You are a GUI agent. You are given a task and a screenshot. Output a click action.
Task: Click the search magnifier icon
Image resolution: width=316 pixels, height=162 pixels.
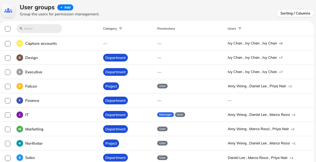click(21, 29)
